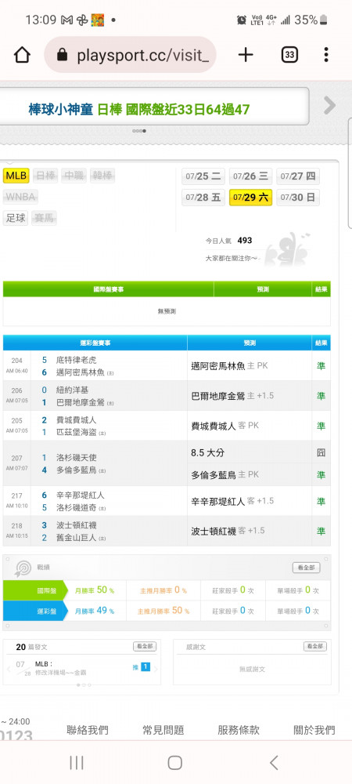This screenshot has height=784, width=352.
Task: Click 看全部 button in 戰績 panel
Action: click(306, 568)
